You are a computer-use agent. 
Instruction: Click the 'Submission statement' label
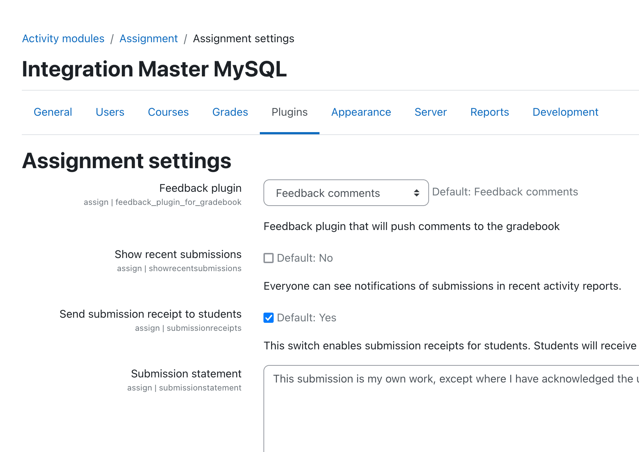click(186, 374)
